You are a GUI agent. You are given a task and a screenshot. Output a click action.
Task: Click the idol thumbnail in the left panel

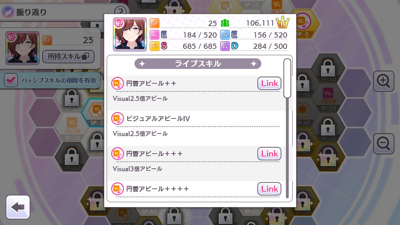(23, 48)
